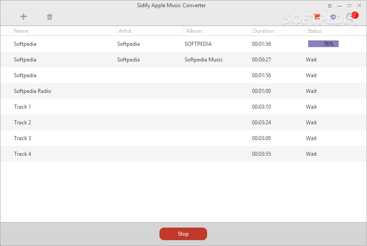Open the hamburger menu icon
This screenshot has height=246, width=367.
[330, 6]
